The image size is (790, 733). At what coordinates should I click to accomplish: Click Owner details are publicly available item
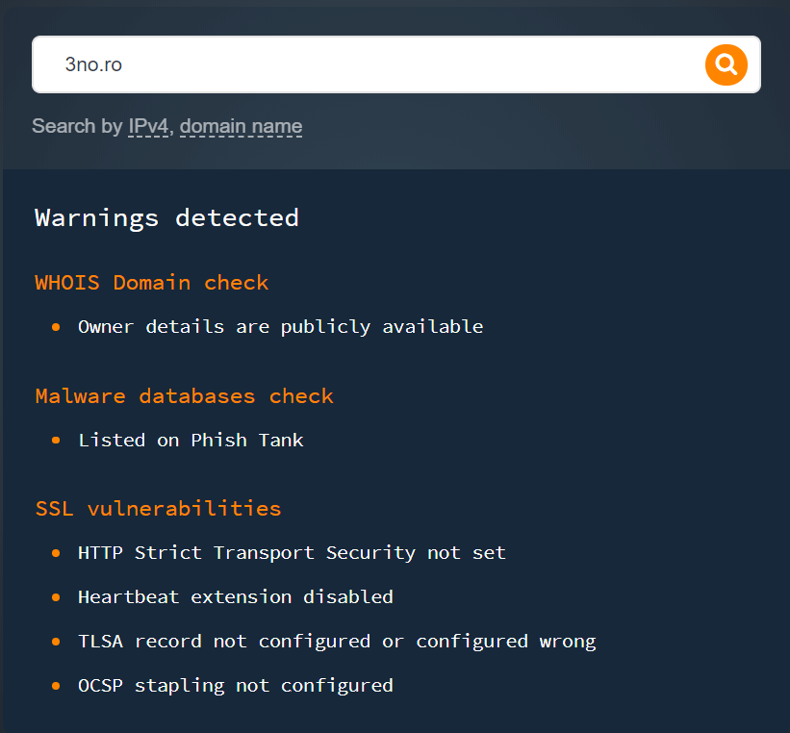(281, 327)
